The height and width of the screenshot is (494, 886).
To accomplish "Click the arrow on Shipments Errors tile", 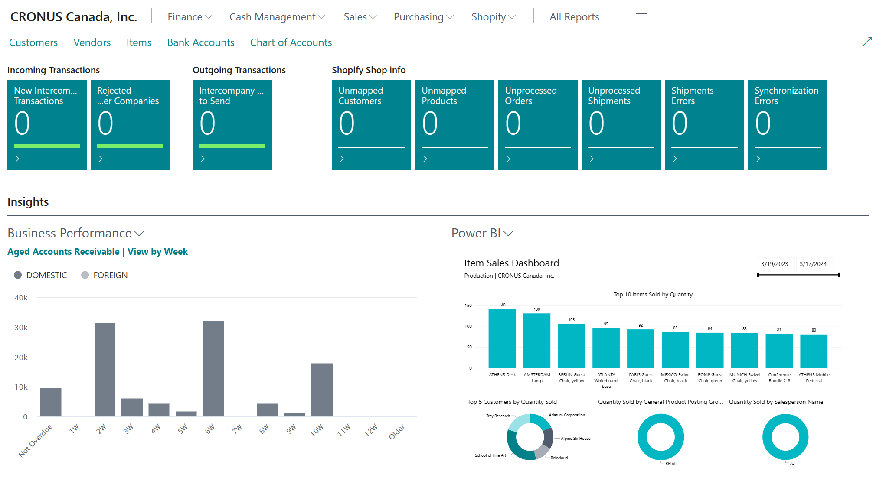I will 675,159.
